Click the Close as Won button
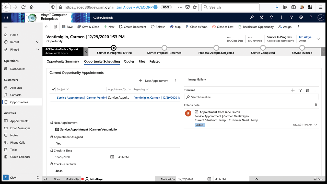The image size is (327, 184). click(x=196, y=27)
